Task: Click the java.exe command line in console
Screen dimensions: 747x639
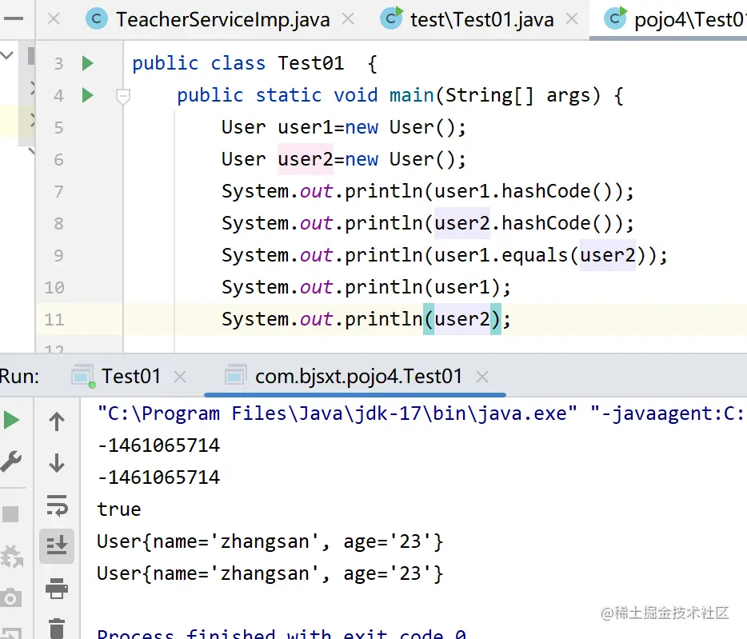Action: tap(421, 413)
